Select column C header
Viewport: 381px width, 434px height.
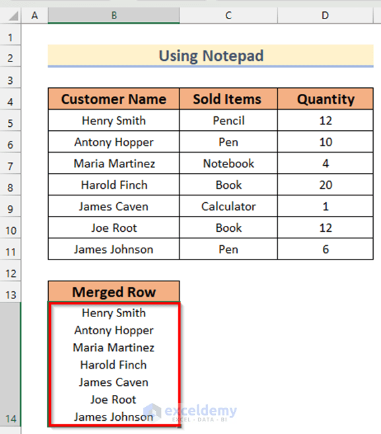(x=228, y=15)
